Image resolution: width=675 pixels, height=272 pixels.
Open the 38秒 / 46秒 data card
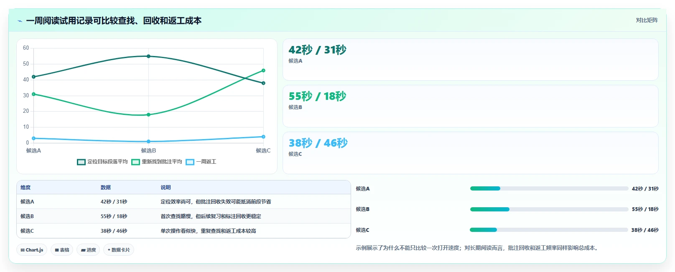(471, 153)
